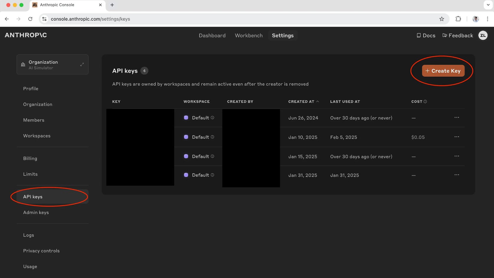
Task: Click the address bar URL
Action: (90, 19)
